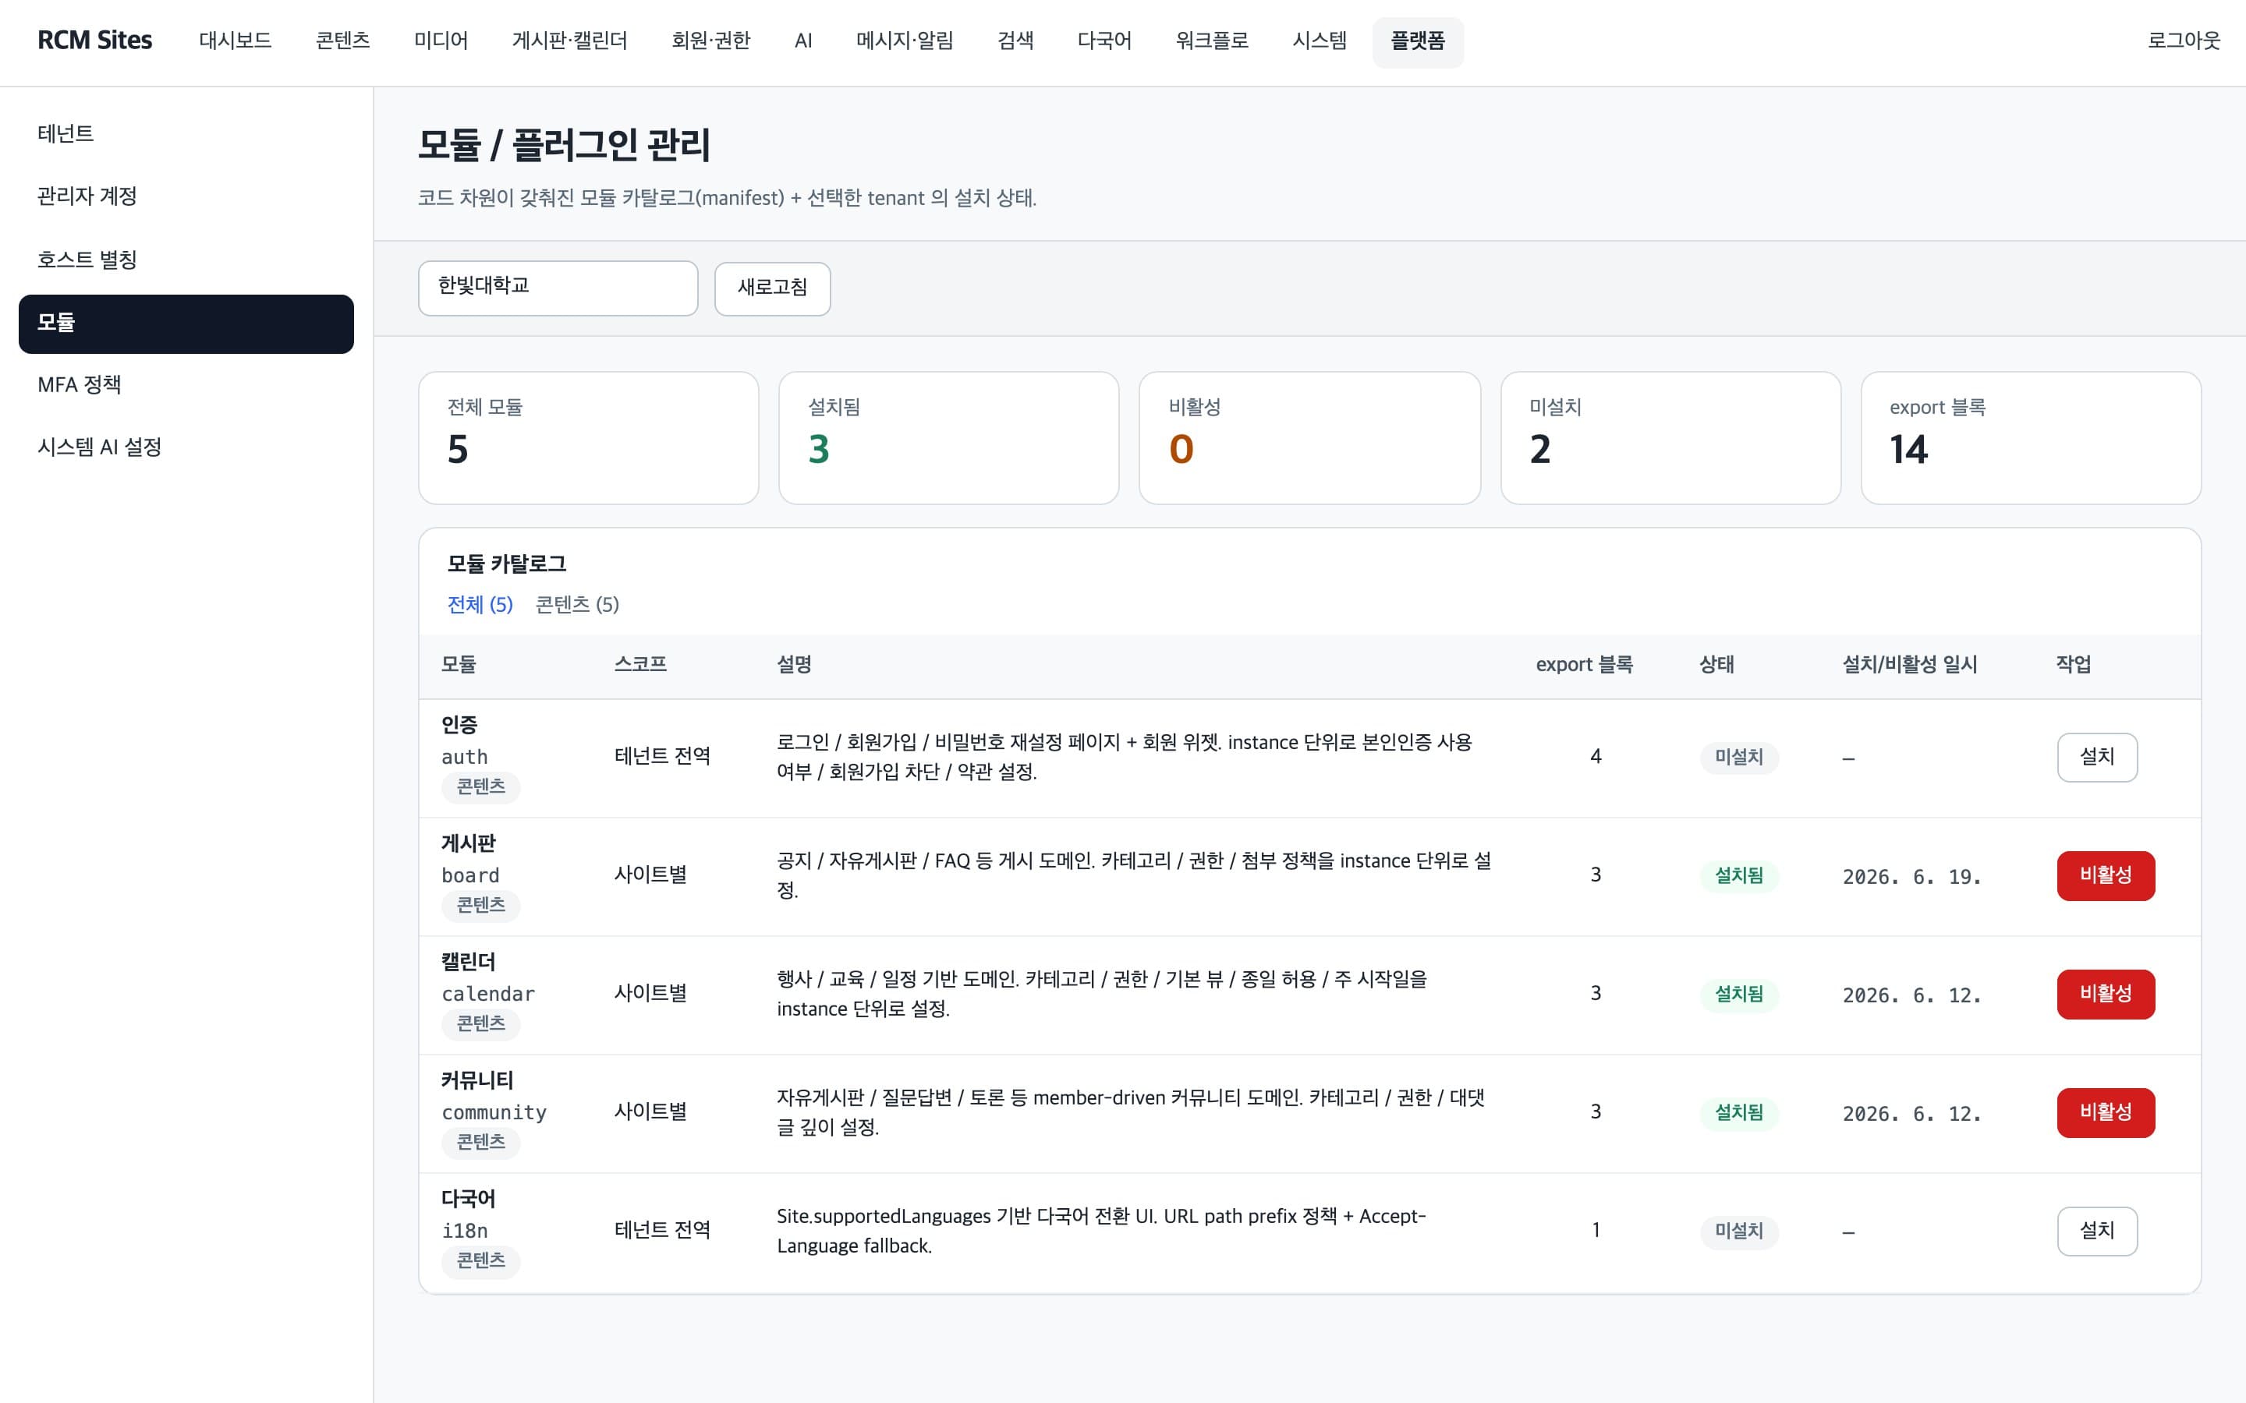Screen dimensions: 2246x1403
Task: Open 관리자 계정 in the sidebar
Action: click(x=186, y=196)
